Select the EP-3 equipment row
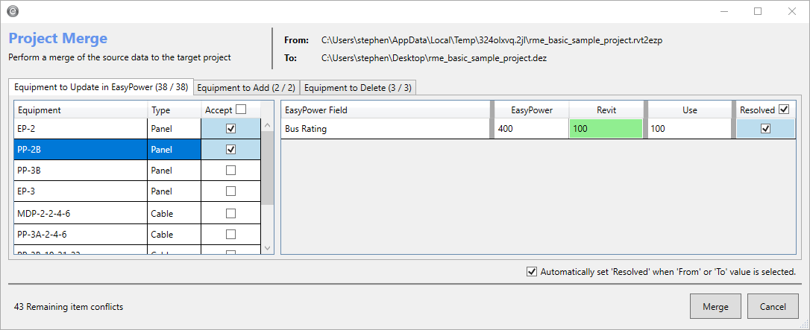The width and height of the screenshot is (810, 330). [x=81, y=191]
